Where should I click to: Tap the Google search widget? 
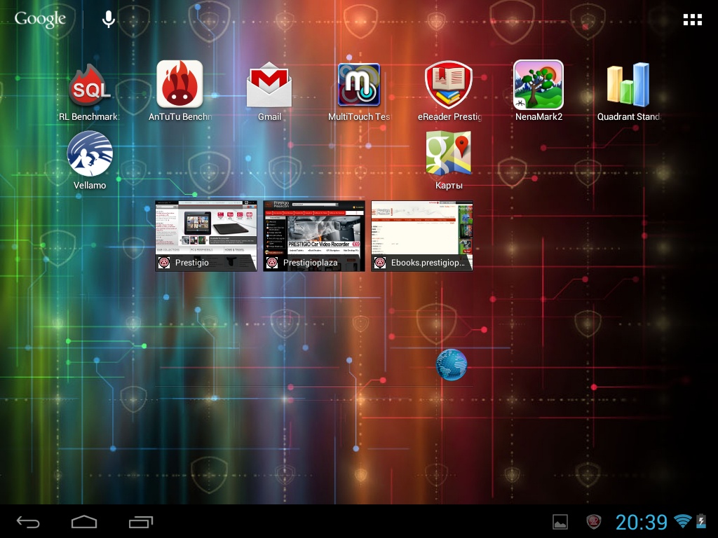[40, 20]
